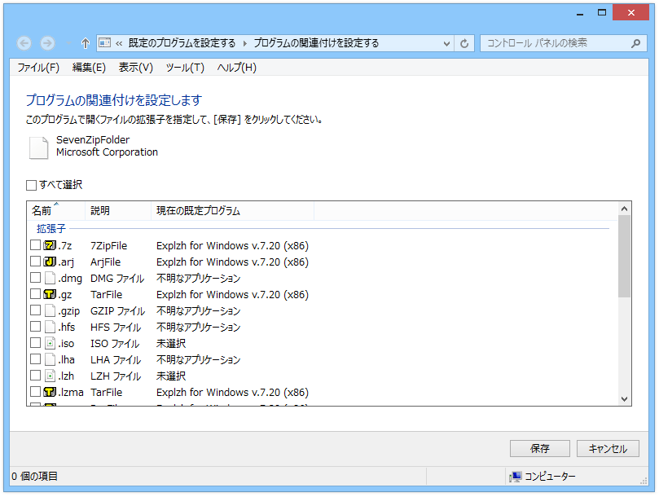Image resolution: width=659 pixels, height=497 pixels.
Task: Click scroll up arrow in extension list
Action: [x=624, y=209]
